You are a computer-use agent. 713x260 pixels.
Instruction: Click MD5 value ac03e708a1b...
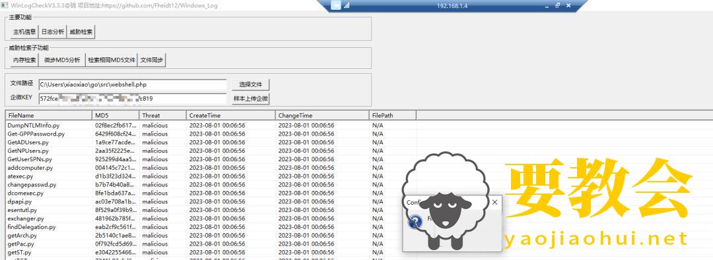(116, 201)
